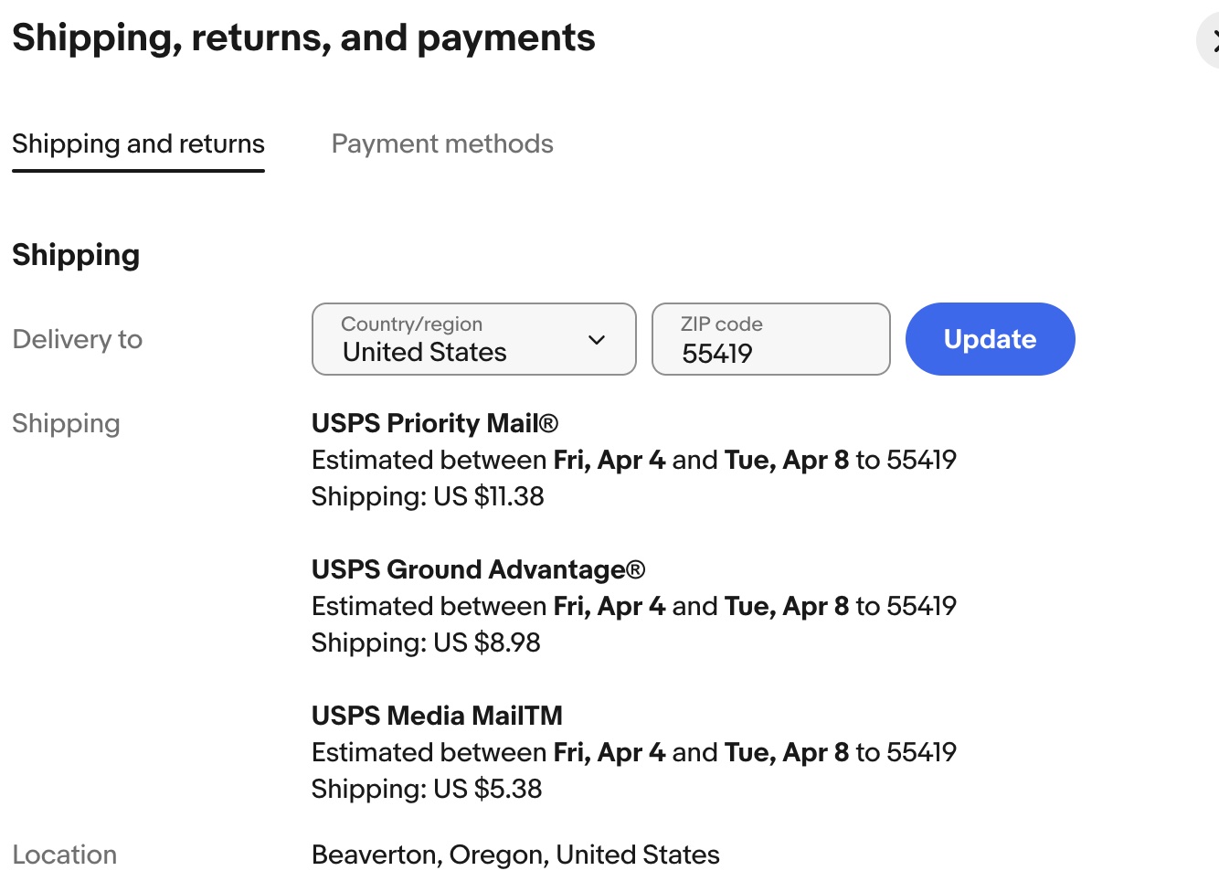The width and height of the screenshot is (1219, 892).
Task: Switch to the Payment methods tab
Action: (x=442, y=143)
